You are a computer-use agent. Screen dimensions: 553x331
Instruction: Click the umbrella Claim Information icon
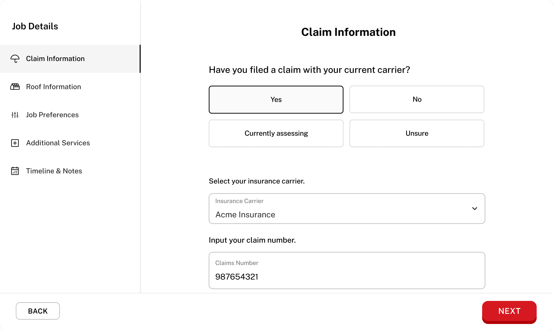click(x=15, y=59)
